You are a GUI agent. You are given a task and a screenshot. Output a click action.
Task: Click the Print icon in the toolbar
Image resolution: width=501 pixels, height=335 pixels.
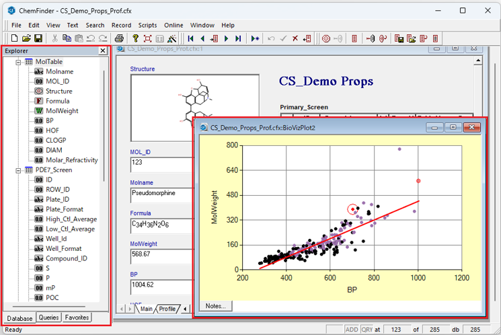click(119, 38)
